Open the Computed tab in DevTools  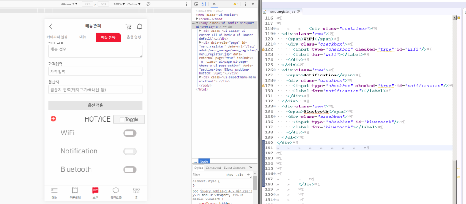pos(213,168)
